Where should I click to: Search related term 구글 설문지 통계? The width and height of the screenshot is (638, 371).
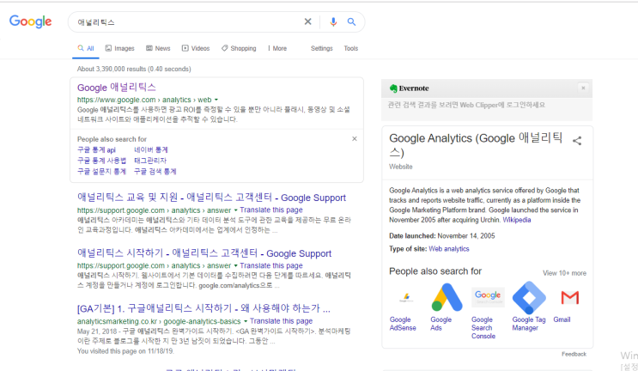101,172
